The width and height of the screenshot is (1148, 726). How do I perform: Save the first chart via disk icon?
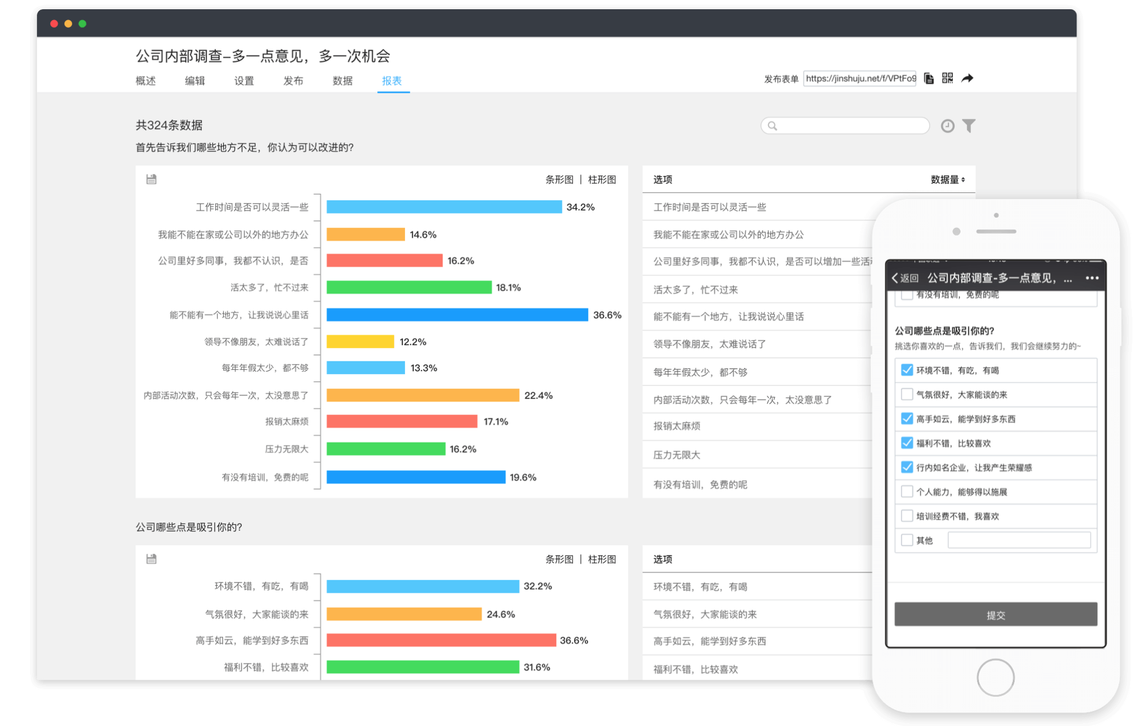point(151,179)
